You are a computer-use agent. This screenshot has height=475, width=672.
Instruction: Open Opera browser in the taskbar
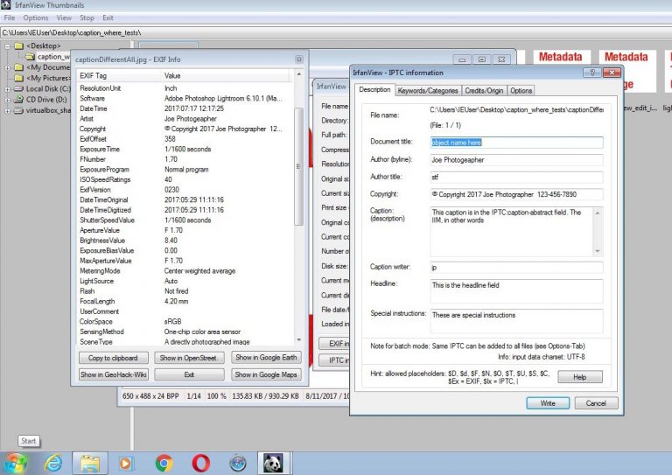[200, 462]
